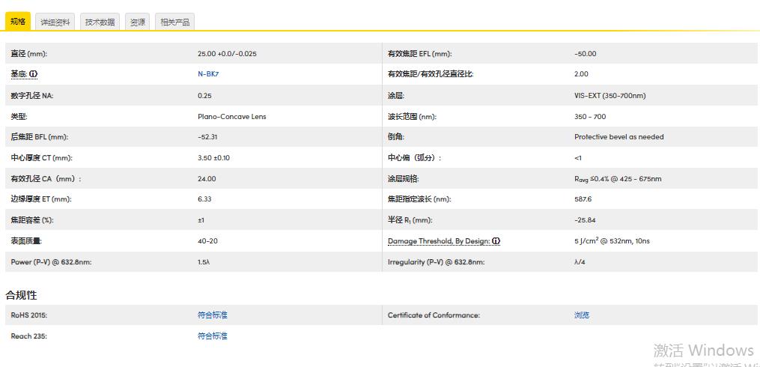Image resolution: width=760 pixels, height=367 pixels.
Task: Select the radius value -25.84
Action: 585,220
